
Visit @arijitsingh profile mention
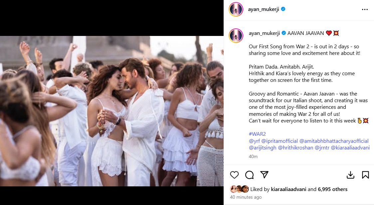[263, 148]
